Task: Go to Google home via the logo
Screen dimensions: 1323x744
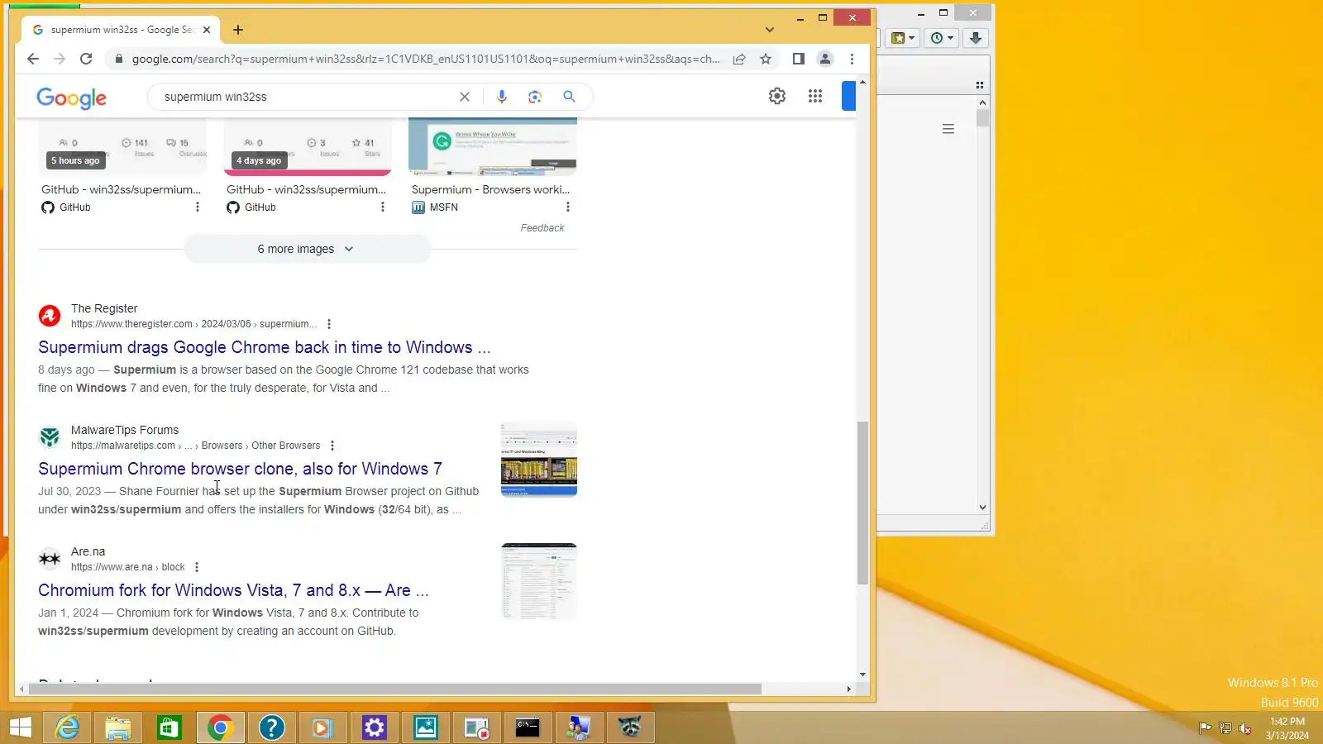Action: (71, 98)
